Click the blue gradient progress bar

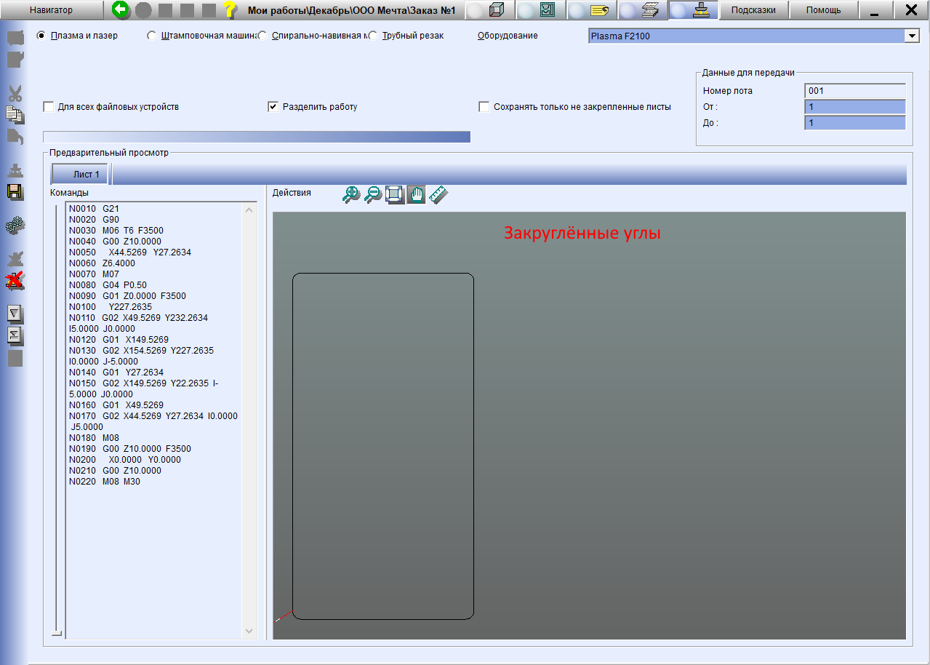[257, 137]
